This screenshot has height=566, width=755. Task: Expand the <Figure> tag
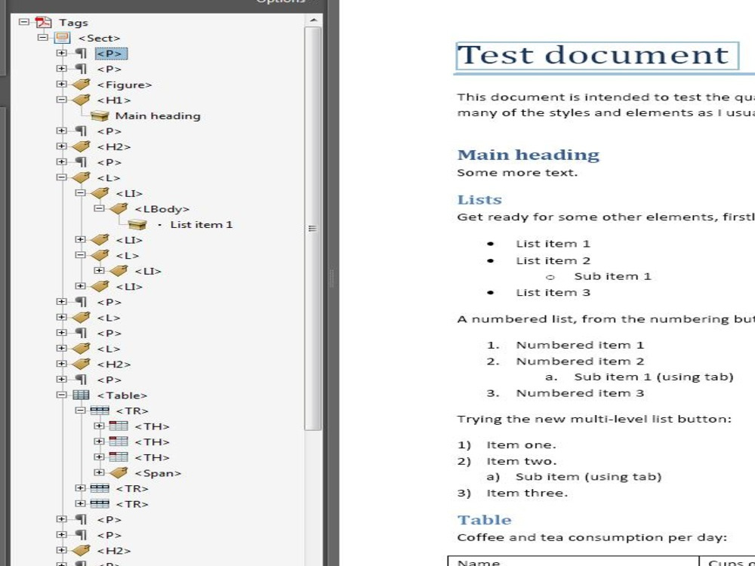[x=61, y=85]
